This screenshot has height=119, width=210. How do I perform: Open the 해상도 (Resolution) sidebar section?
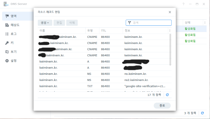(15, 25)
